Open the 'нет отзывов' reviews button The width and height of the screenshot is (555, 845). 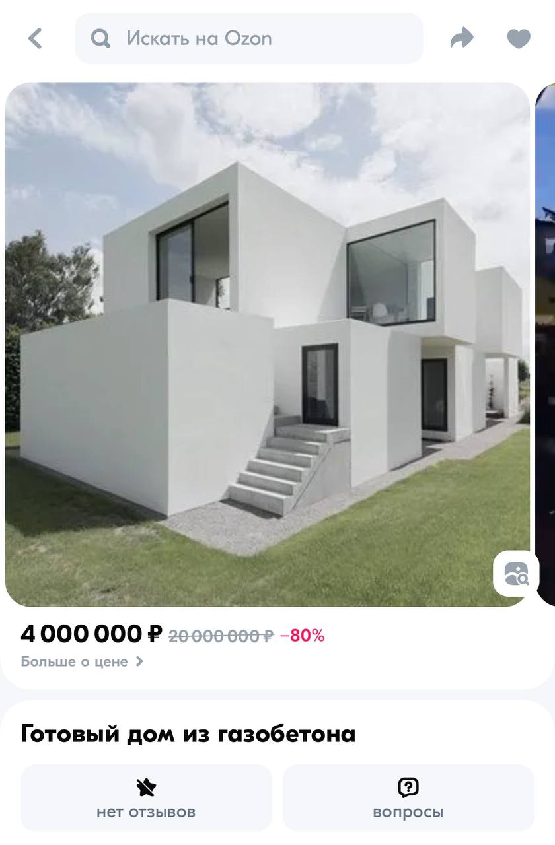[x=146, y=798]
